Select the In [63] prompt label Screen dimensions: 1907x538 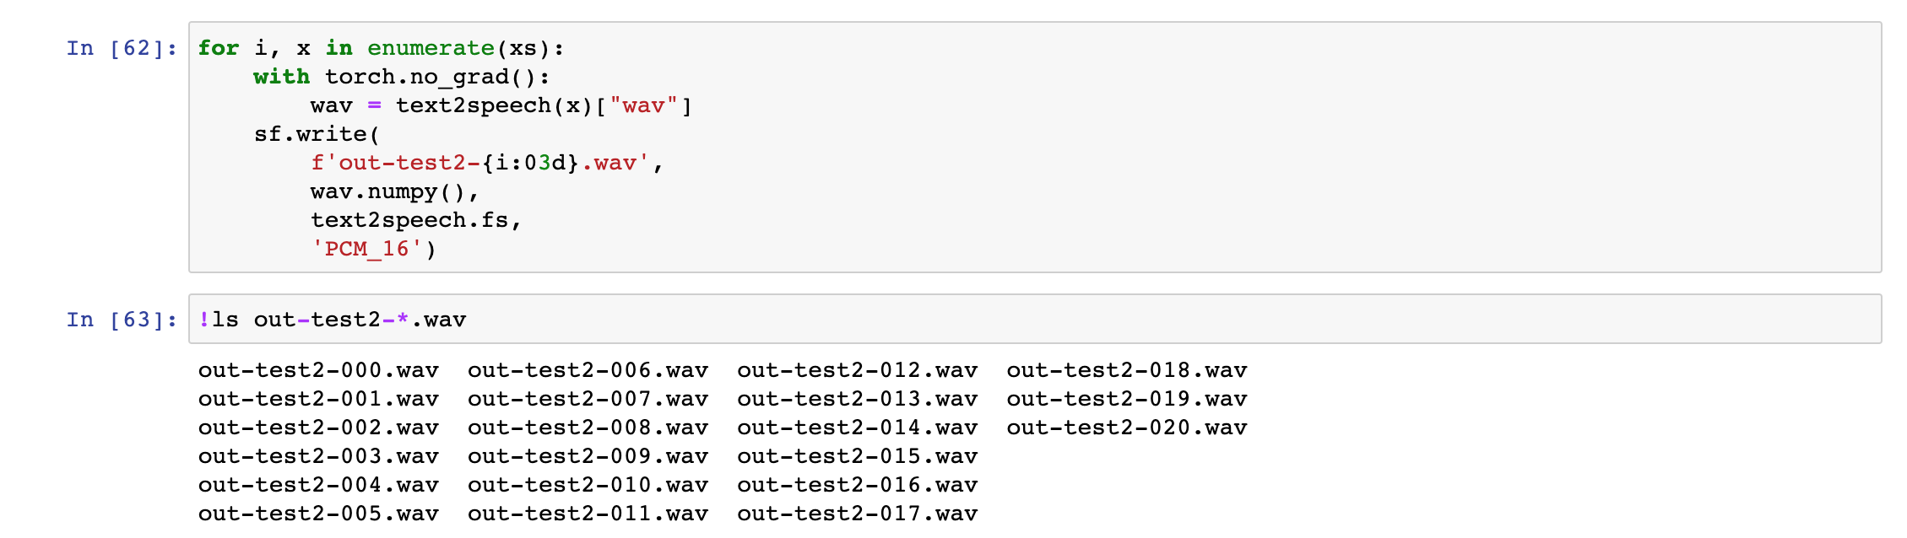122,320
